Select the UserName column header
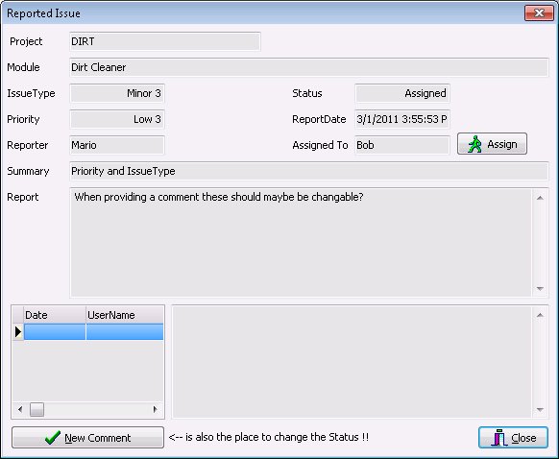Screen dimensions: 559x459 click(x=125, y=315)
